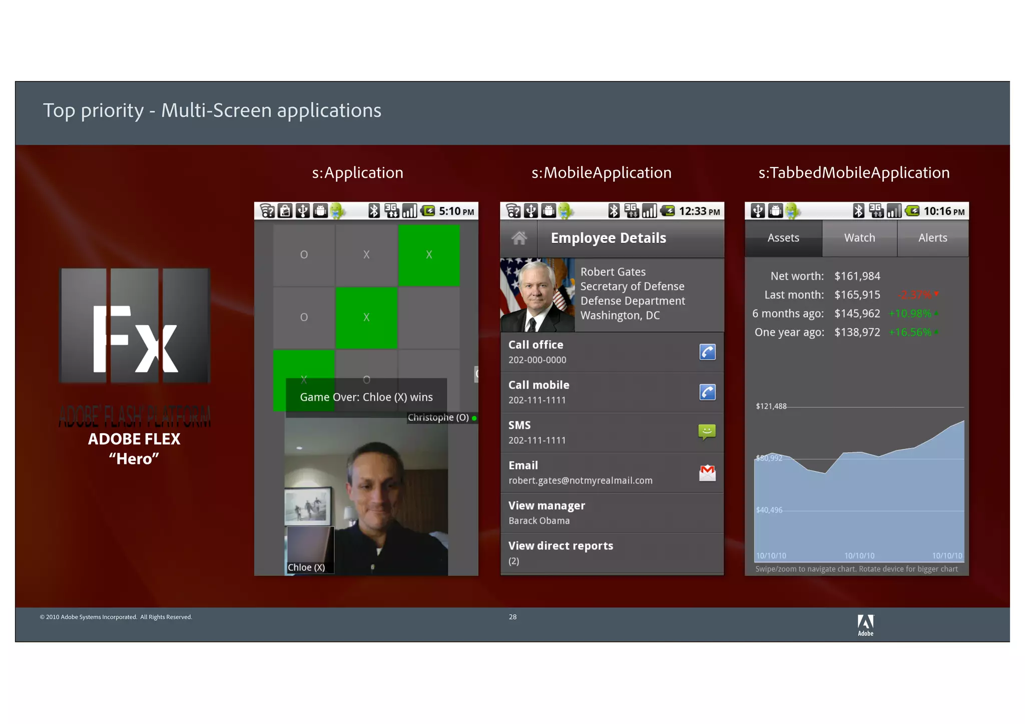
Task: Click the Employee Details title
Action: (x=608, y=238)
